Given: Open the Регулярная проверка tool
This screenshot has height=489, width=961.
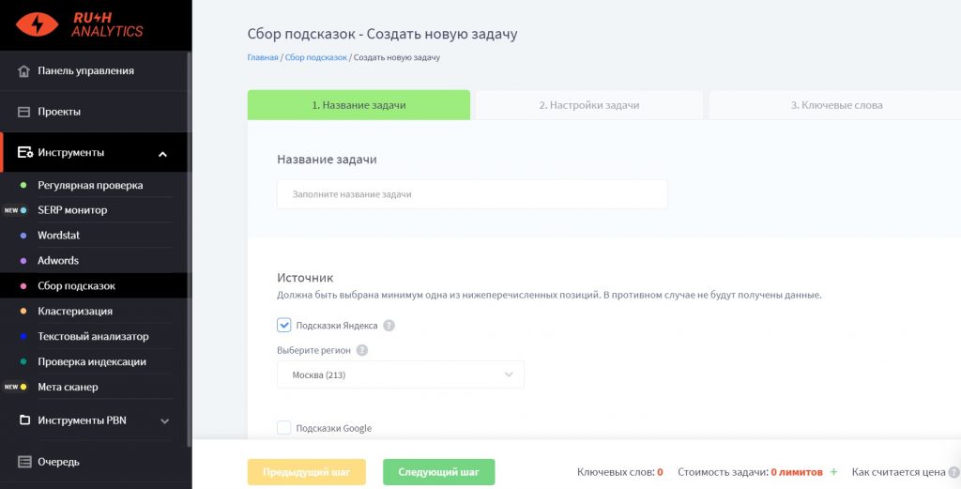Looking at the screenshot, I should coord(90,185).
